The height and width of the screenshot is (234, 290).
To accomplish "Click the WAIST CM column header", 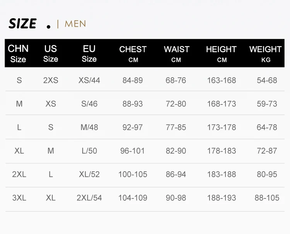I will 176,54.
